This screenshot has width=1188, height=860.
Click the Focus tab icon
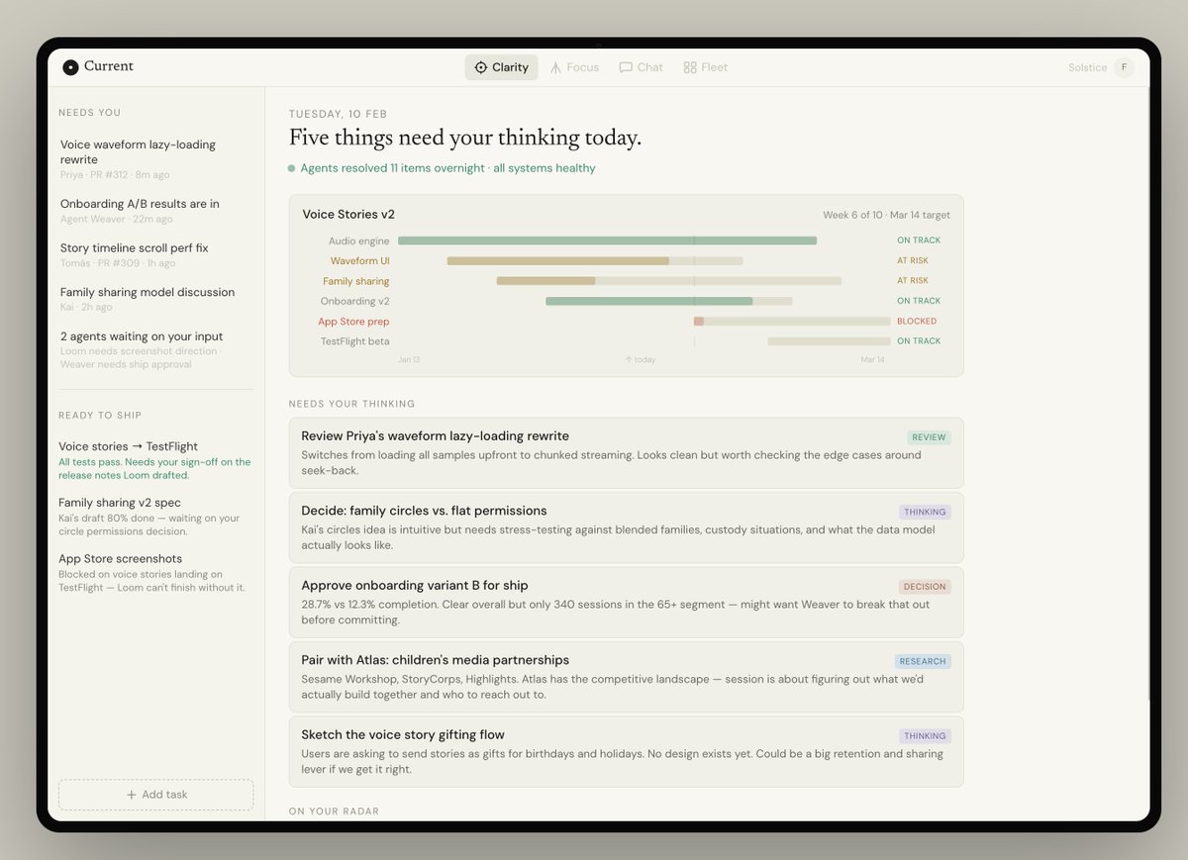click(x=556, y=67)
